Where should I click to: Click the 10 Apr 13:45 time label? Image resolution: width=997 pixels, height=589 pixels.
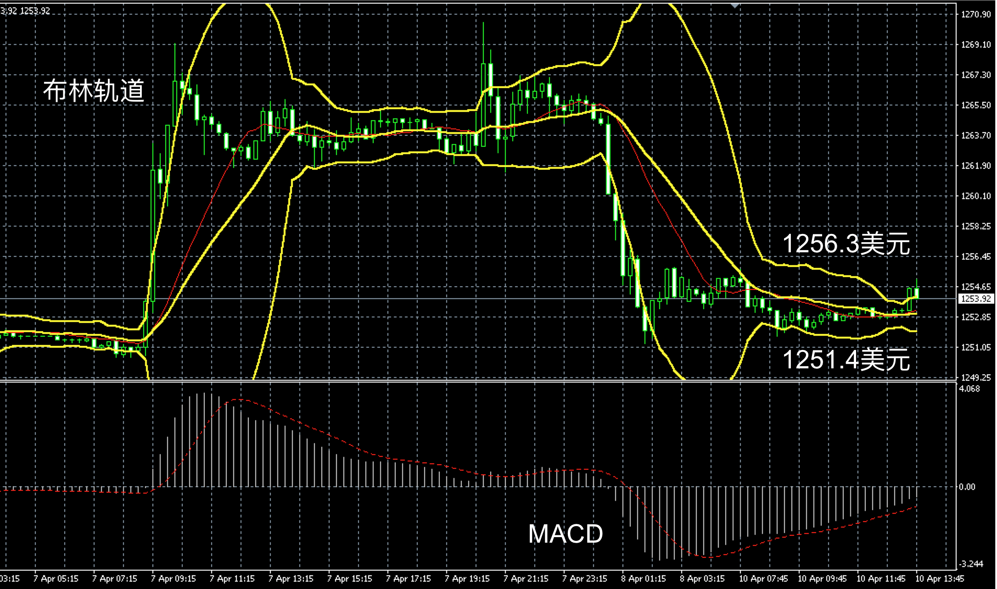(x=940, y=578)
